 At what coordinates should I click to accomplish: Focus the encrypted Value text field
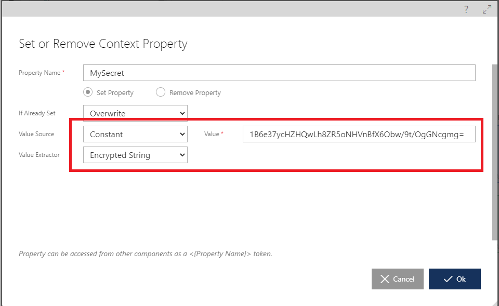359,134
